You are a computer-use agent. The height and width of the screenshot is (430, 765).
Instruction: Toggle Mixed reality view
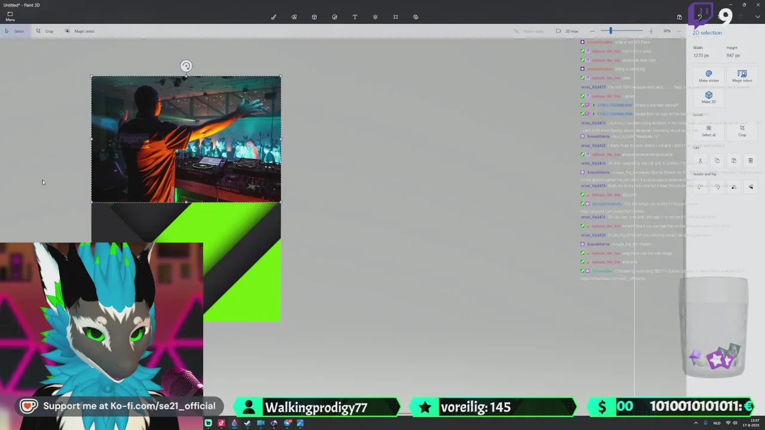pyautogui.click(x=530, y=31)
